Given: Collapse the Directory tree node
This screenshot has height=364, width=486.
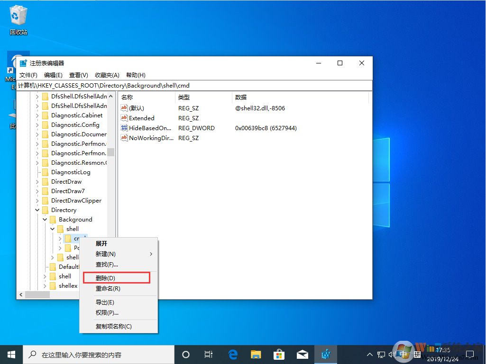Looking at the screenshot, I should (37, 210).
